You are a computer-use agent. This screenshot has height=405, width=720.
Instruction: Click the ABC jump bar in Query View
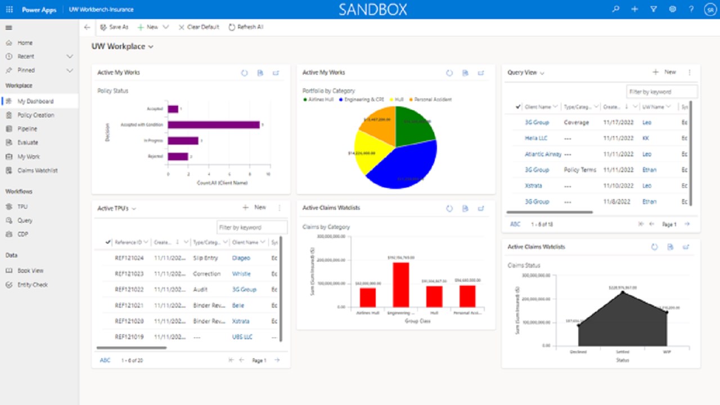pyautogui.click(x=515, y=224)
